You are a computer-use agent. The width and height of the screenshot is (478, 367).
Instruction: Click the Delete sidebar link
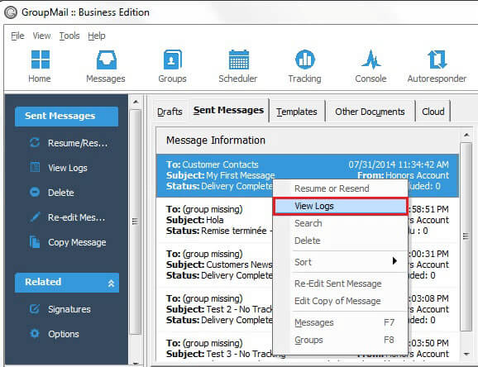(61, 193)
